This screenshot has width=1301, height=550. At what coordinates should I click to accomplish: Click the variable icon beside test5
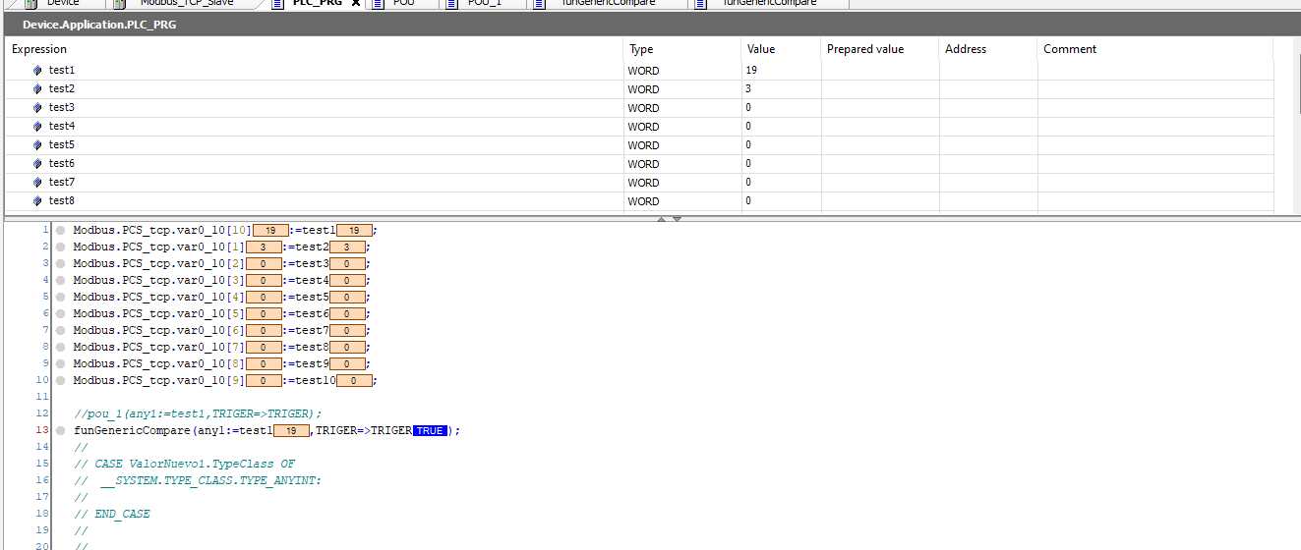tap(37, 145)
